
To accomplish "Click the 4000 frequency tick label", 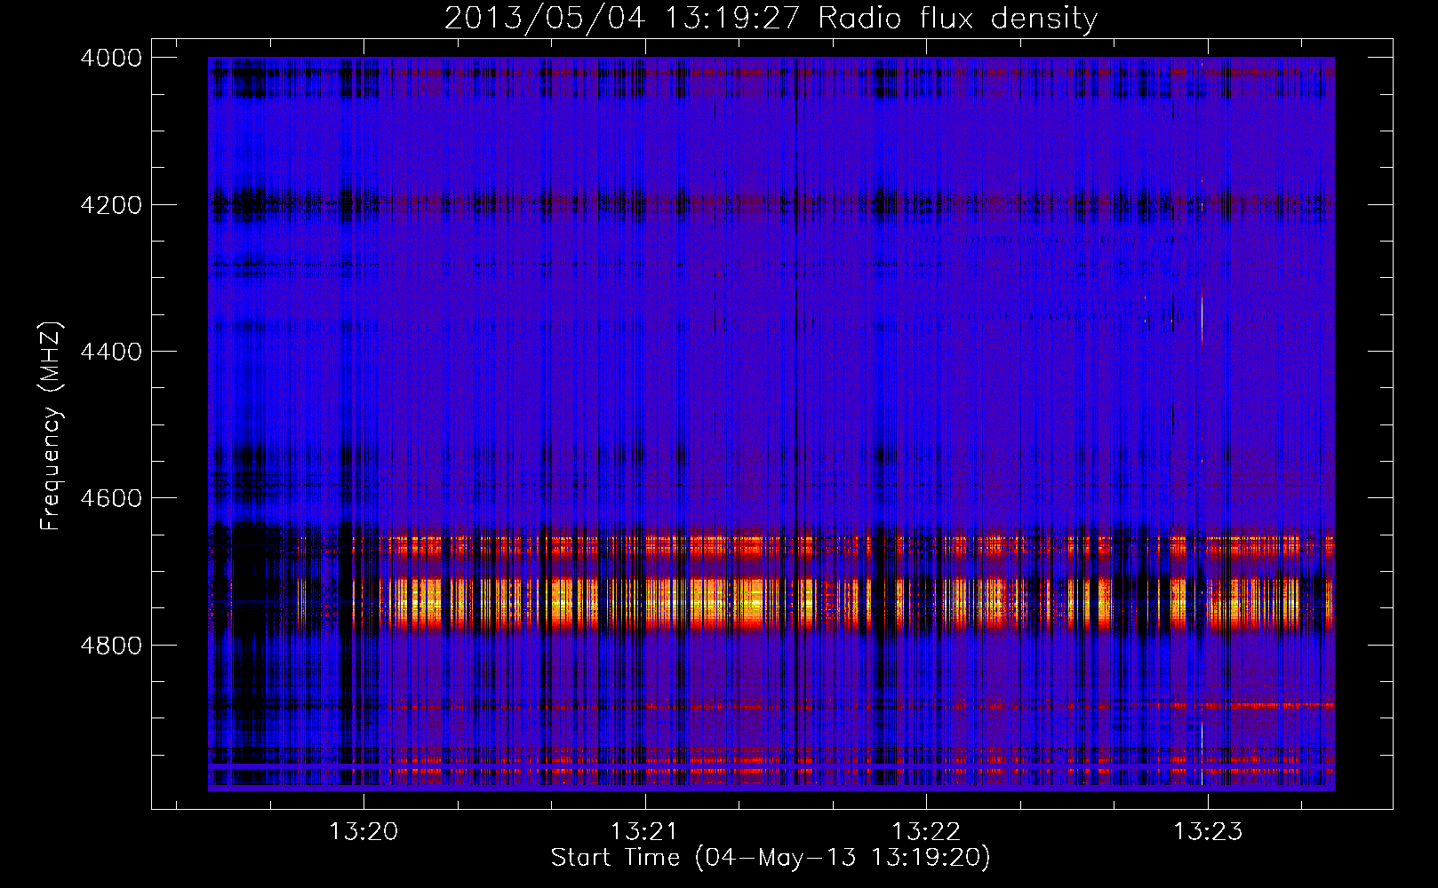I will pyautogui.click(x=111, y=58).
